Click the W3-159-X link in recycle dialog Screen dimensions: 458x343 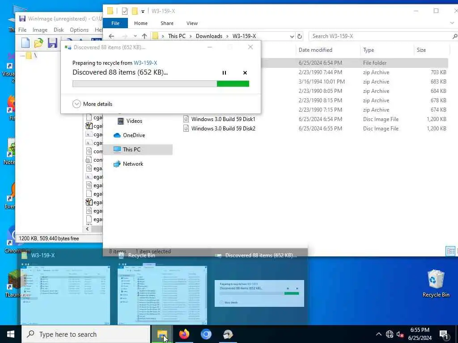(x=145, y=63)
